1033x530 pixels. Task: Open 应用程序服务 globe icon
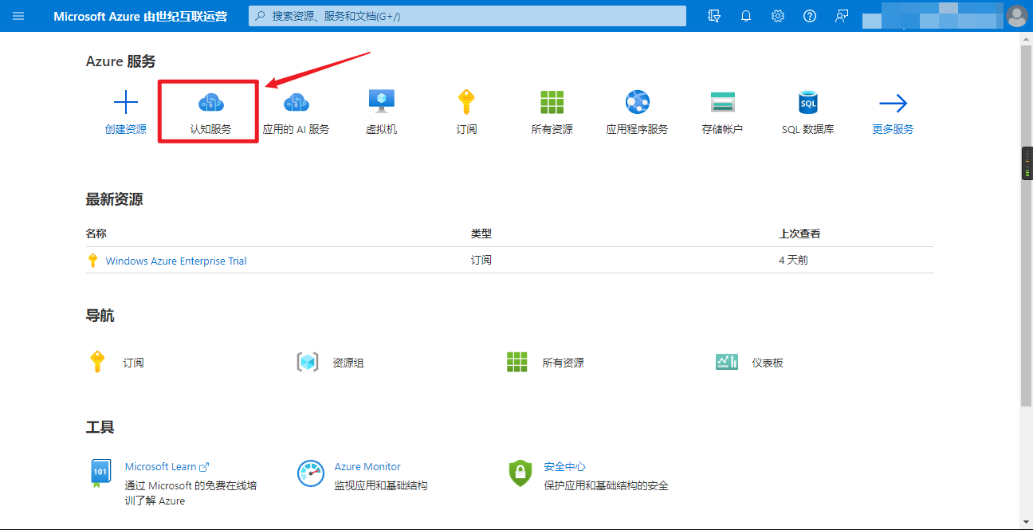point(638,102)
